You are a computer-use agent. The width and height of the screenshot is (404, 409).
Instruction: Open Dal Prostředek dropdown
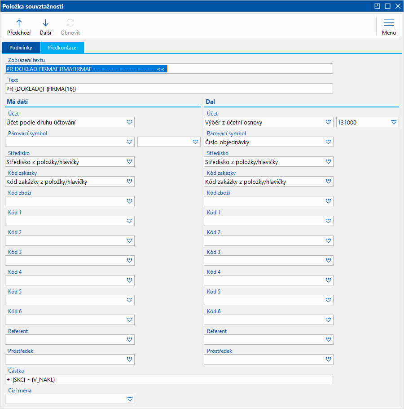329,360
